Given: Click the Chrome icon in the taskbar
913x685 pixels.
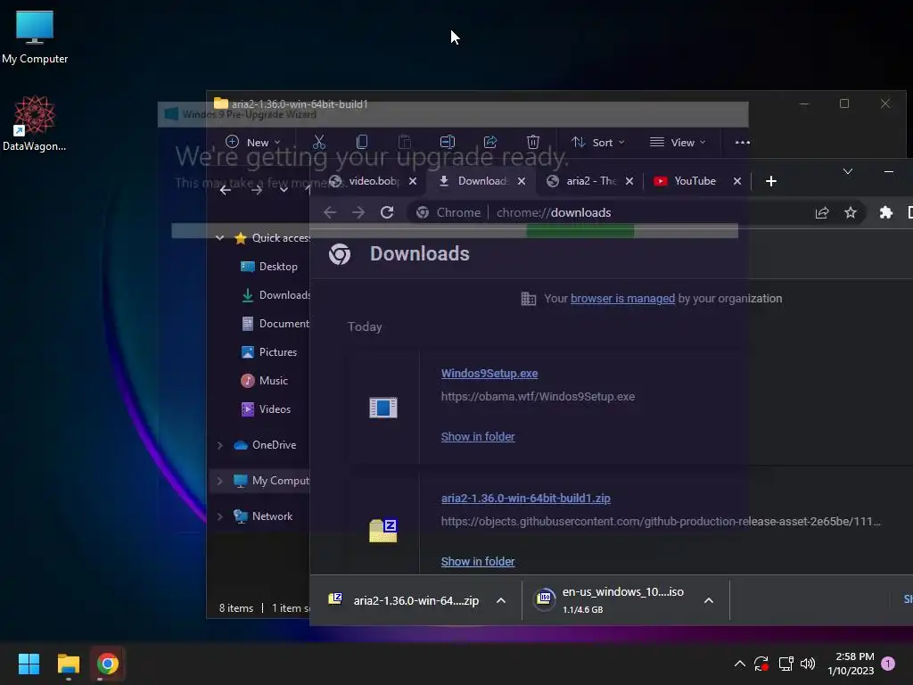Looking at the screenshot, I should click(x=108, y=664).
